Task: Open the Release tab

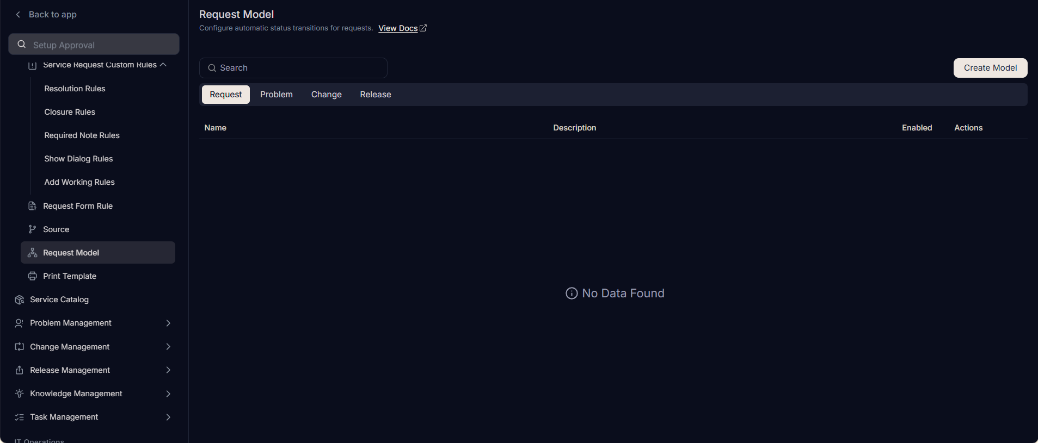Action: (x=376, y=95)
